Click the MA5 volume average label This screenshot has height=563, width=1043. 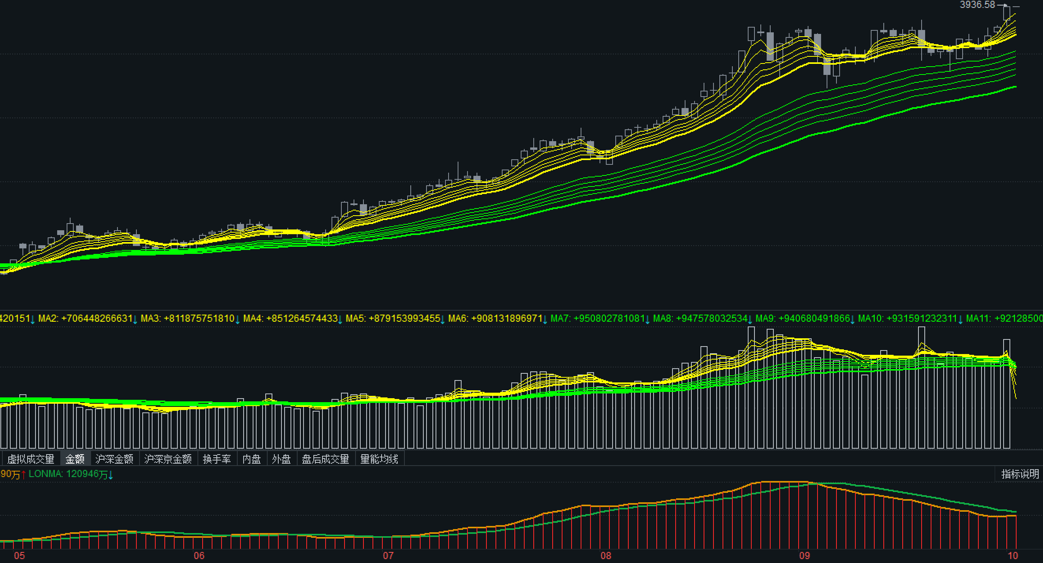click(x=393, y=318)
